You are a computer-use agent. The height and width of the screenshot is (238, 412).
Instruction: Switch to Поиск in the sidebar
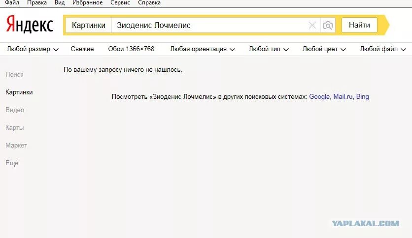[x=14, y=74]
